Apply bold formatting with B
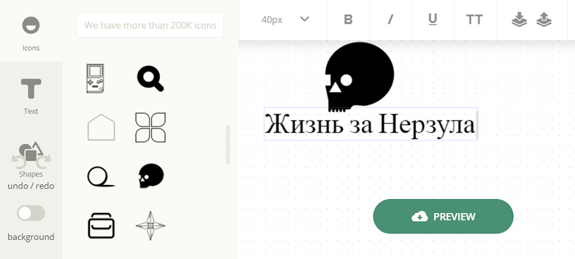This screenshot has height=259, width=575. coord(348,19)
